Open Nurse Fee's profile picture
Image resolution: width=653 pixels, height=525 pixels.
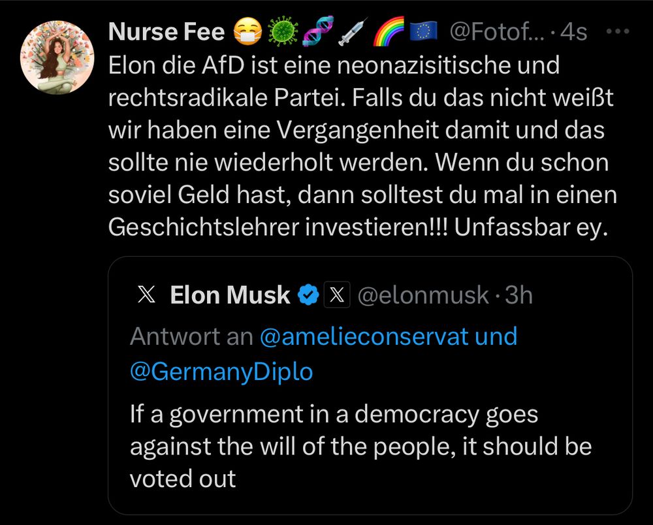(57, 57)
